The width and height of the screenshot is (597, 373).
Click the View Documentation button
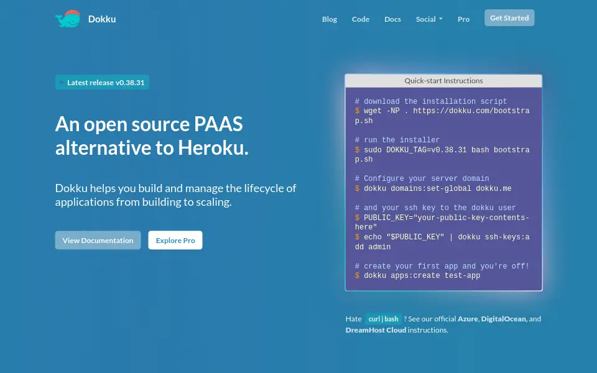coord(98,240)
